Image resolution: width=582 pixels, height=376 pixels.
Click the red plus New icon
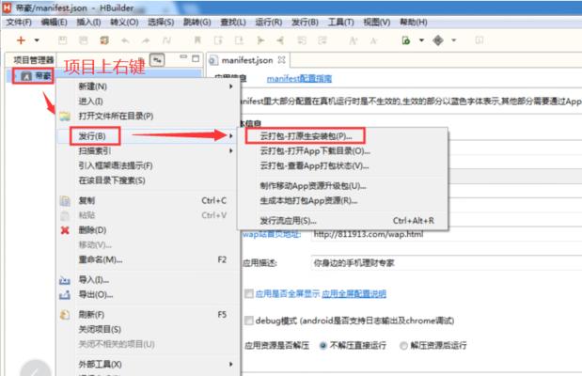(x=21, y=40)
